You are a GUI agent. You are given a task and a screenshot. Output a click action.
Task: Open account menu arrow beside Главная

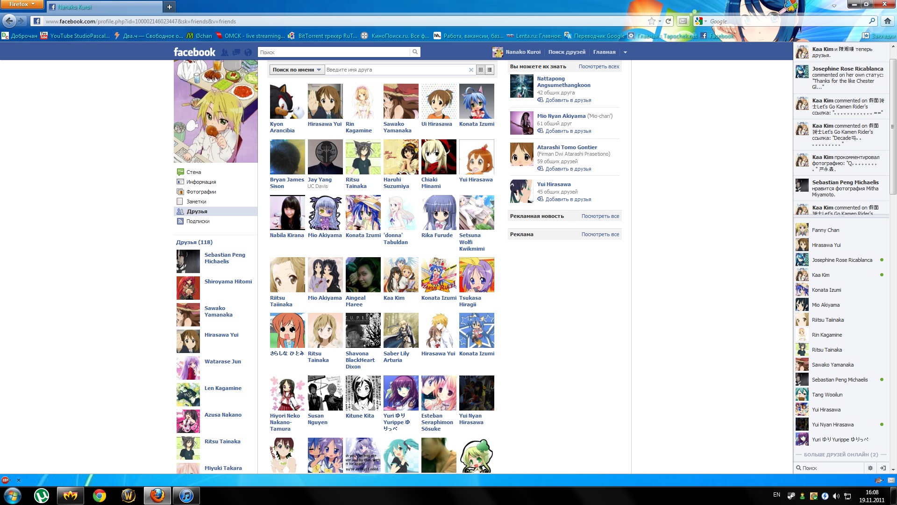625,52
